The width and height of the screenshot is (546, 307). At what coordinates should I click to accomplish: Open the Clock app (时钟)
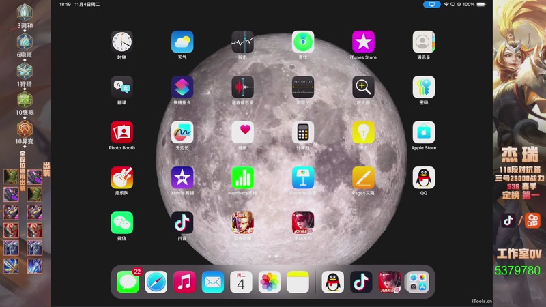pos(122,42)
